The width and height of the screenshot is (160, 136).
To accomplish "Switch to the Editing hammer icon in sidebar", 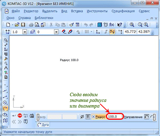I will point(6,59).
